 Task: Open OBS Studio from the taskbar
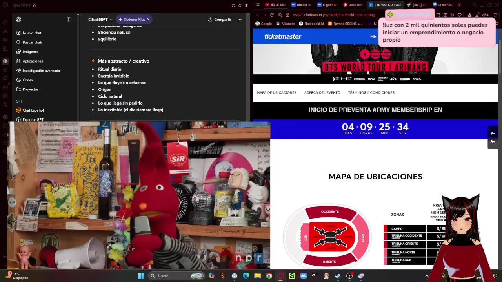point(349,276)
